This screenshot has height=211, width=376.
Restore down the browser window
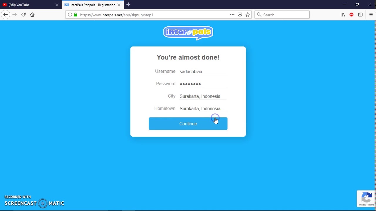coord(357,4)
